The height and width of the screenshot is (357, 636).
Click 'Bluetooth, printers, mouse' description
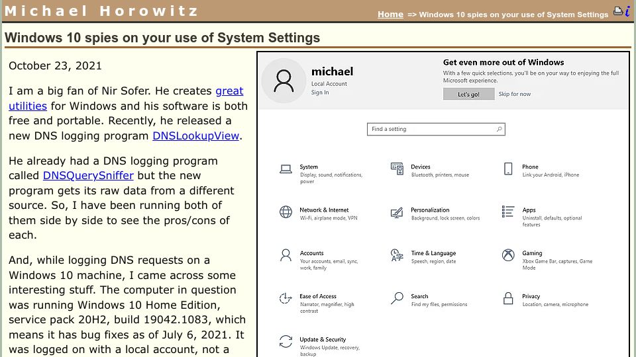coord(440,175)
